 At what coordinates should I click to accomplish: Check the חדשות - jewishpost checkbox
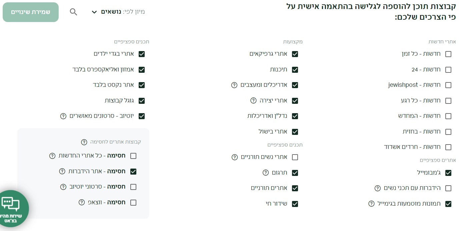coord(448,85)
